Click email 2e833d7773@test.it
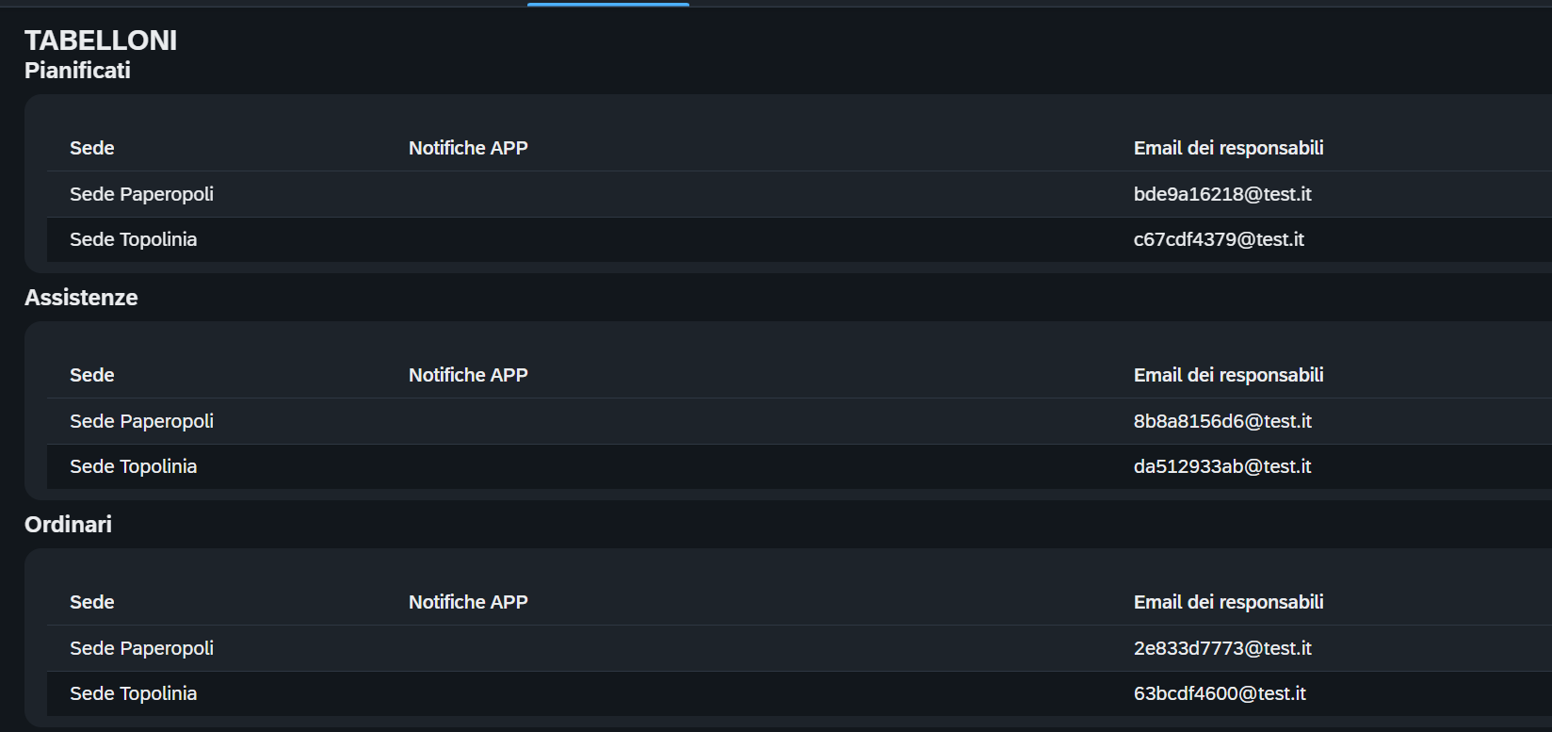Image resolution: width=1552 pixels, height=732 pixels. point(1221,648)
